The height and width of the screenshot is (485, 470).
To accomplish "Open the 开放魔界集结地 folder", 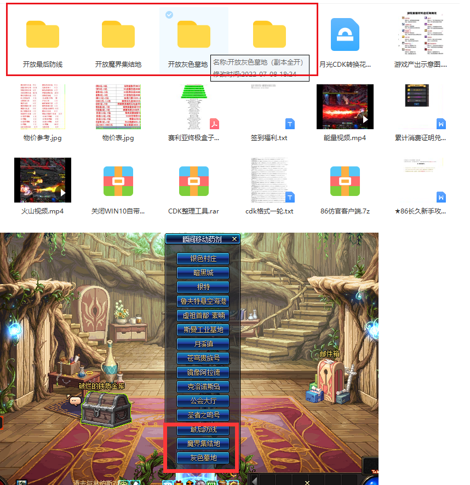I will [x=118, y=34].
